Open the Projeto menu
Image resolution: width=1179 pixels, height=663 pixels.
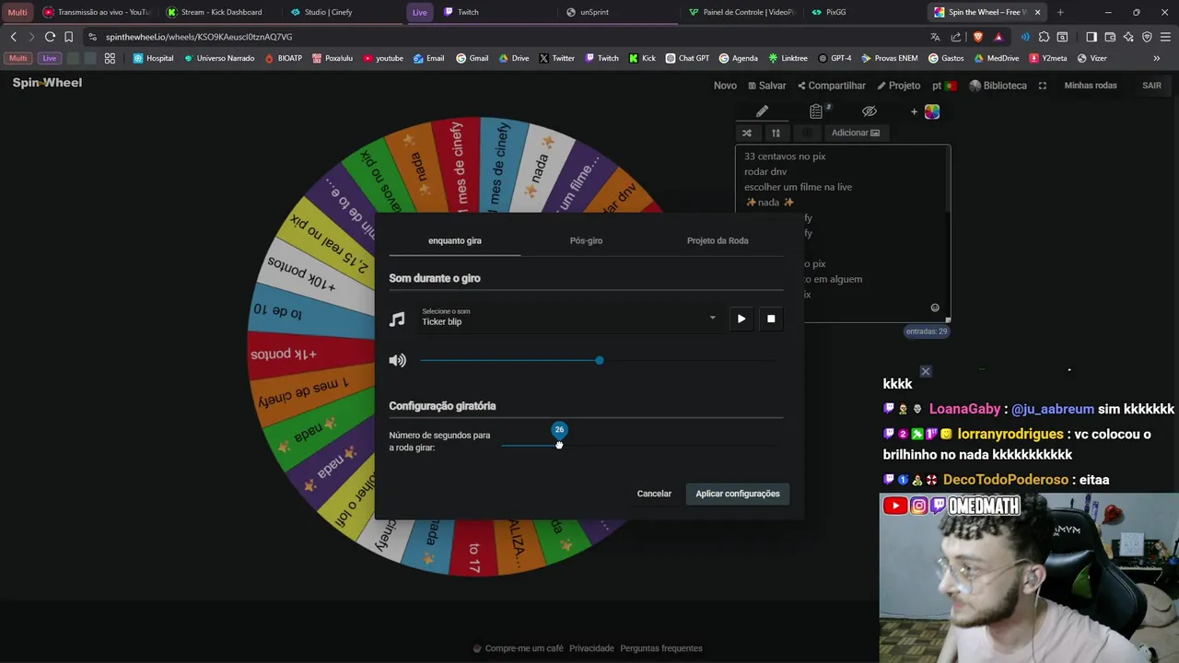(x=899, y=86)
